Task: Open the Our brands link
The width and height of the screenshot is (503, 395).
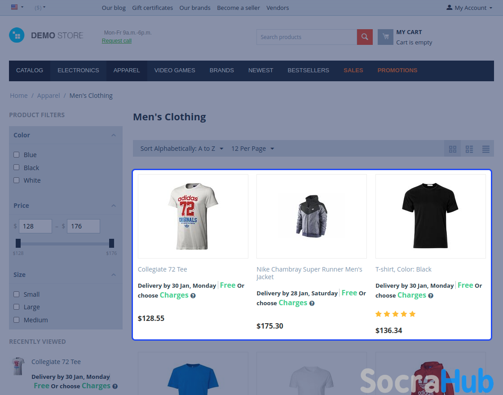Action: pyautogui.click(x=195, y=8)
